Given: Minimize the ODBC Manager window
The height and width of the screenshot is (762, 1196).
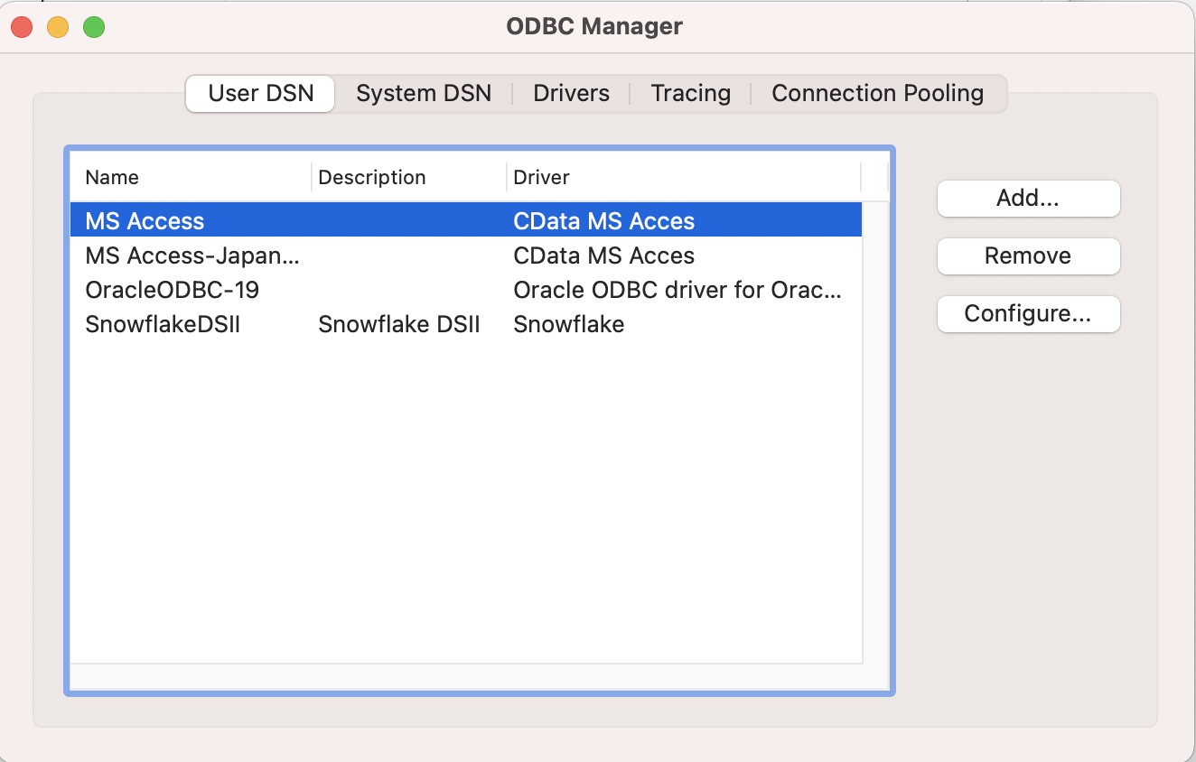Looking at the screenshot, I should tap(58, 27).
